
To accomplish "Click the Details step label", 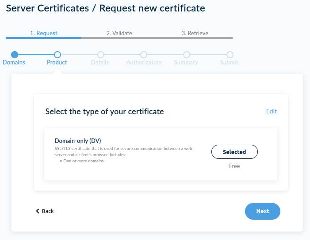I will 100,62.
